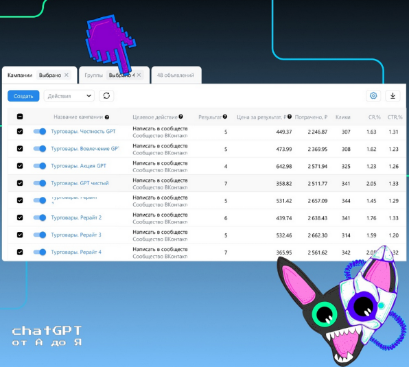Image resolution: width=409 pixels, height=367 pixels.
Task: Click help icon beside Целевое действие
Action: coord(180,117)
